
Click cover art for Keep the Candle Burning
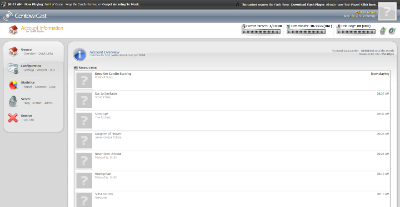coord(84,81)
